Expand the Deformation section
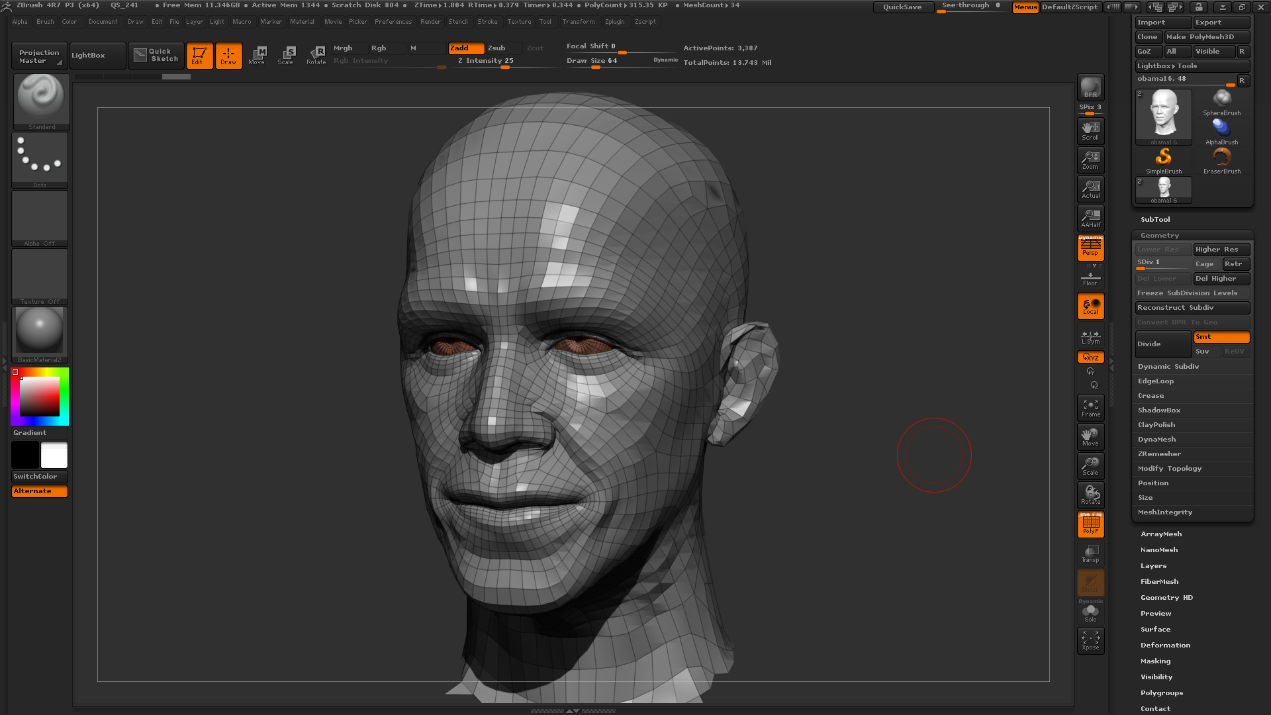The image size is (1271, 715). [1165, 645]
